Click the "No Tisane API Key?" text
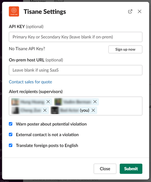 tap(27, 49)
